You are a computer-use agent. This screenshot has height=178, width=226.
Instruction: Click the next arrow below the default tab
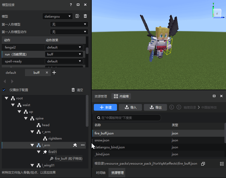pos(12,81)
